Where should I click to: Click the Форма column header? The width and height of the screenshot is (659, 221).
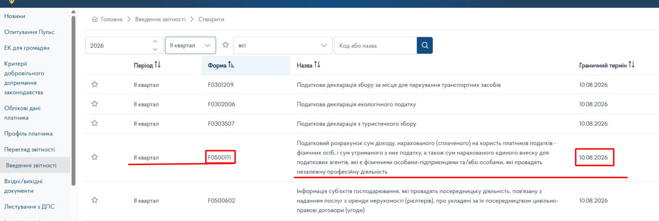(246, 65)
